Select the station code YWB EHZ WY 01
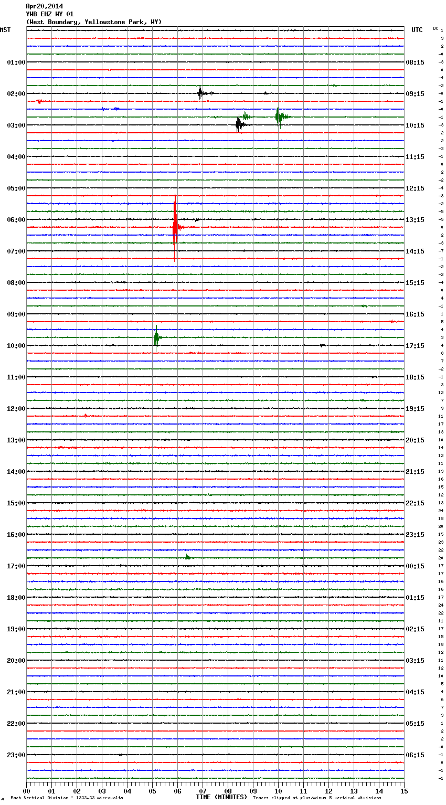Viewport: 446px width, 805px height. (x=50, y=14)
